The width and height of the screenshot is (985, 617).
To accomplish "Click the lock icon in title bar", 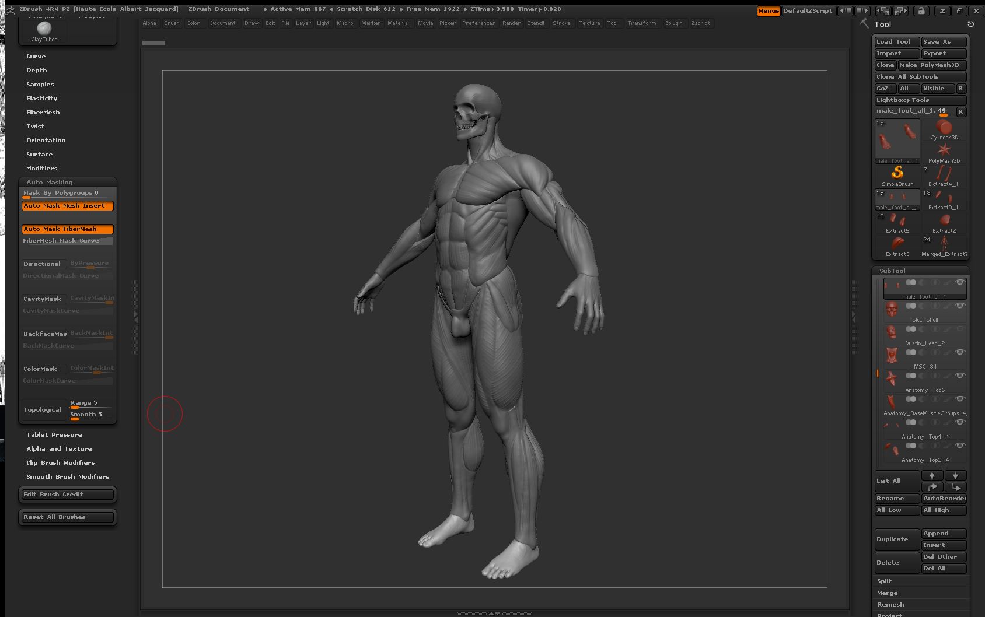I will (x=921, y=10).
